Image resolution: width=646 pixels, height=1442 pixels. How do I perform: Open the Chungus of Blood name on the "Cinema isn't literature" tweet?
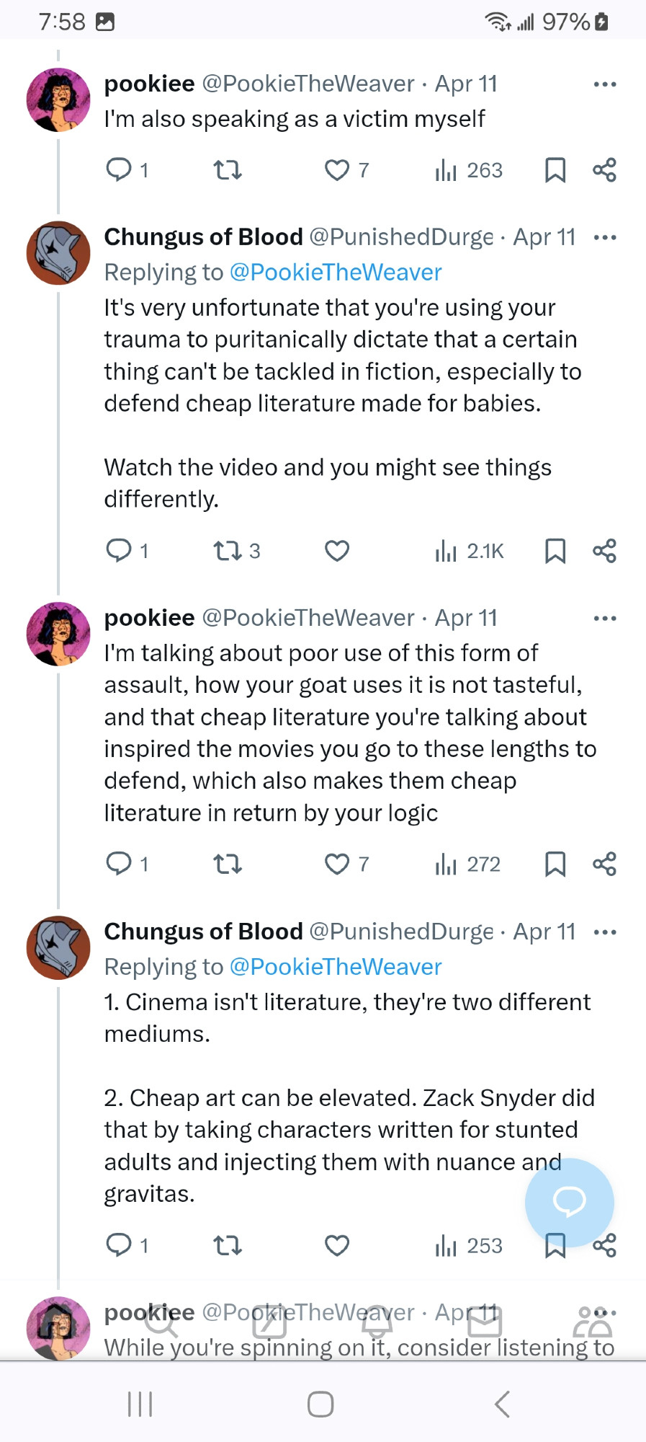pos(203,932)
